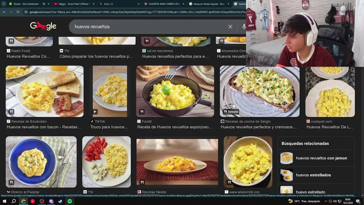364x205 pixels.
Task: Start voice search with the microphone icon
Action: pyautogui.click(x=244, y=26)
